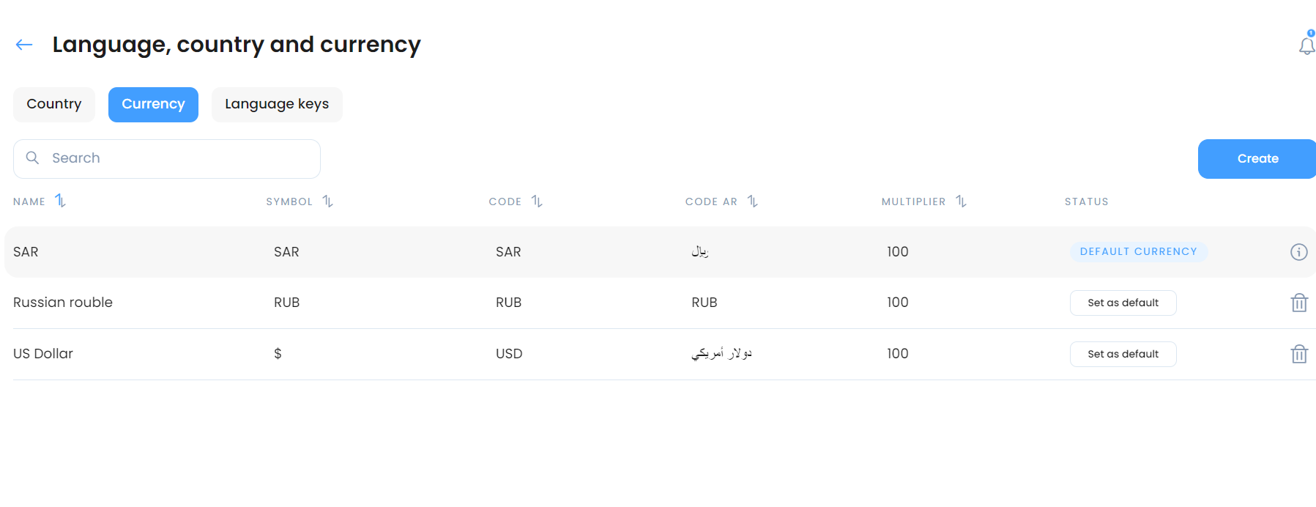The width and height of the screenshot is (1316, 507).
Task: Click the search magnifier icon
Action: [32, 158]
